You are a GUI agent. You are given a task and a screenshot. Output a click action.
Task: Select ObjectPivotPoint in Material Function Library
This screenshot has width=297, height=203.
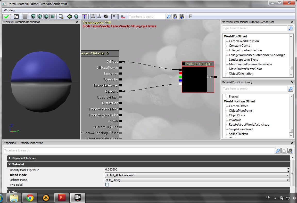pos(240,111)
